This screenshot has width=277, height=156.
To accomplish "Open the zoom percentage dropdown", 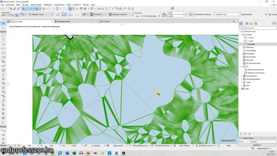I will (38, 146).
